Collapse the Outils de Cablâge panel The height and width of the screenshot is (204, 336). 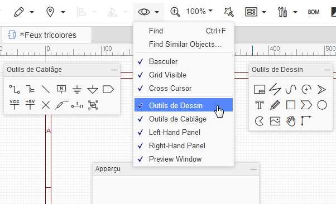click(114, 70)
